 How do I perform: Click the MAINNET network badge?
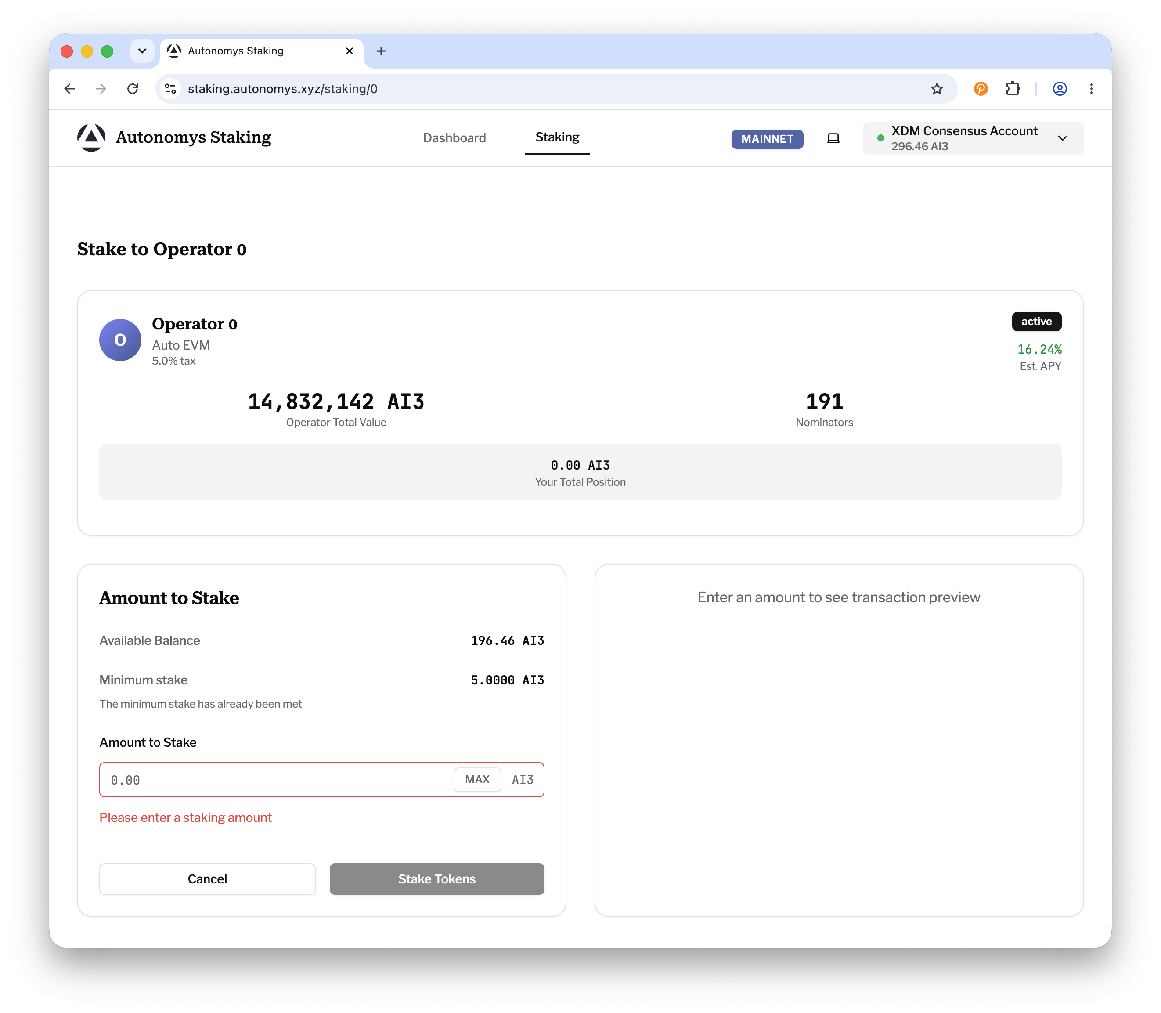point(767,138)
